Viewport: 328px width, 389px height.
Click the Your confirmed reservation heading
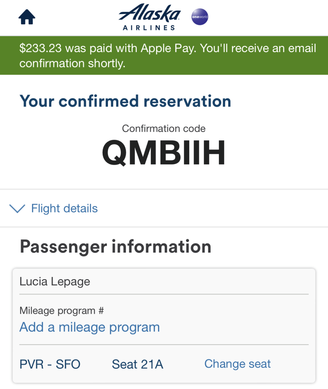pyautogui.click(x=125, y=101)
